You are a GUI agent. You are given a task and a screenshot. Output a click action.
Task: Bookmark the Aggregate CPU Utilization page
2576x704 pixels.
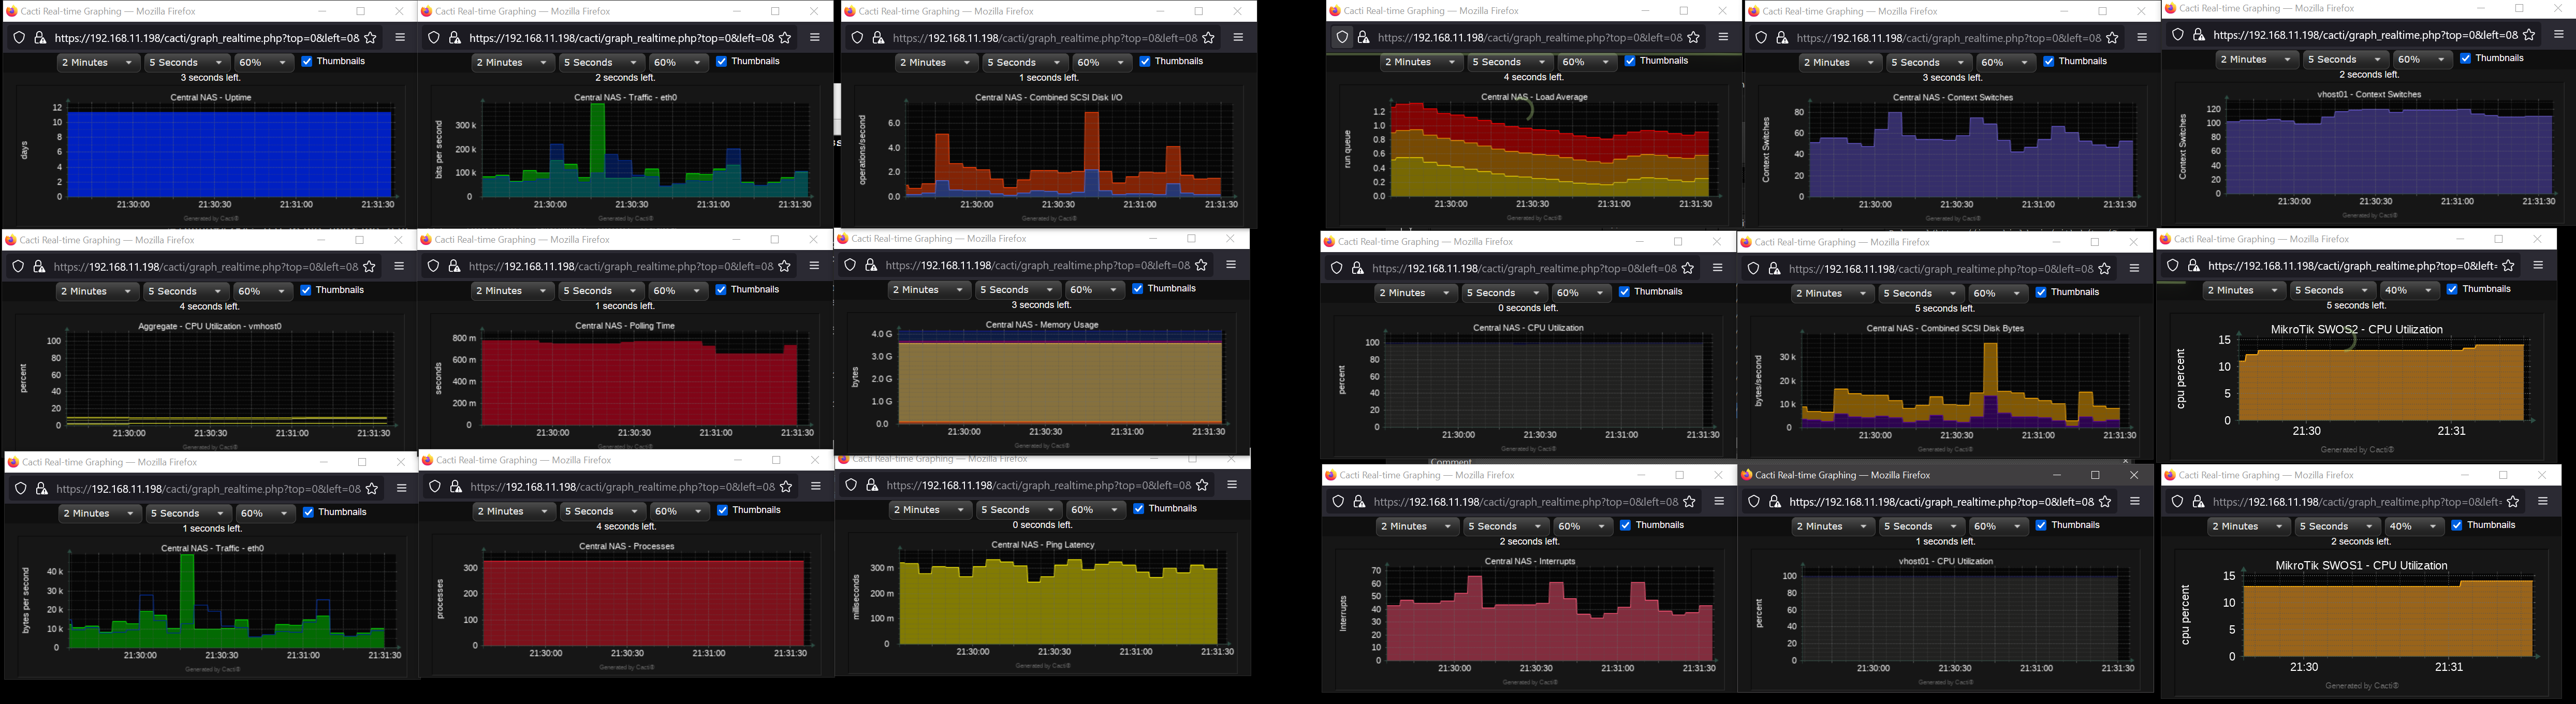point(369,266)
